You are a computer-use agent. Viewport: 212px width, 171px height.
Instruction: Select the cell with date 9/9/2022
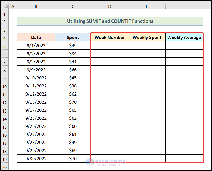(36, 70)
